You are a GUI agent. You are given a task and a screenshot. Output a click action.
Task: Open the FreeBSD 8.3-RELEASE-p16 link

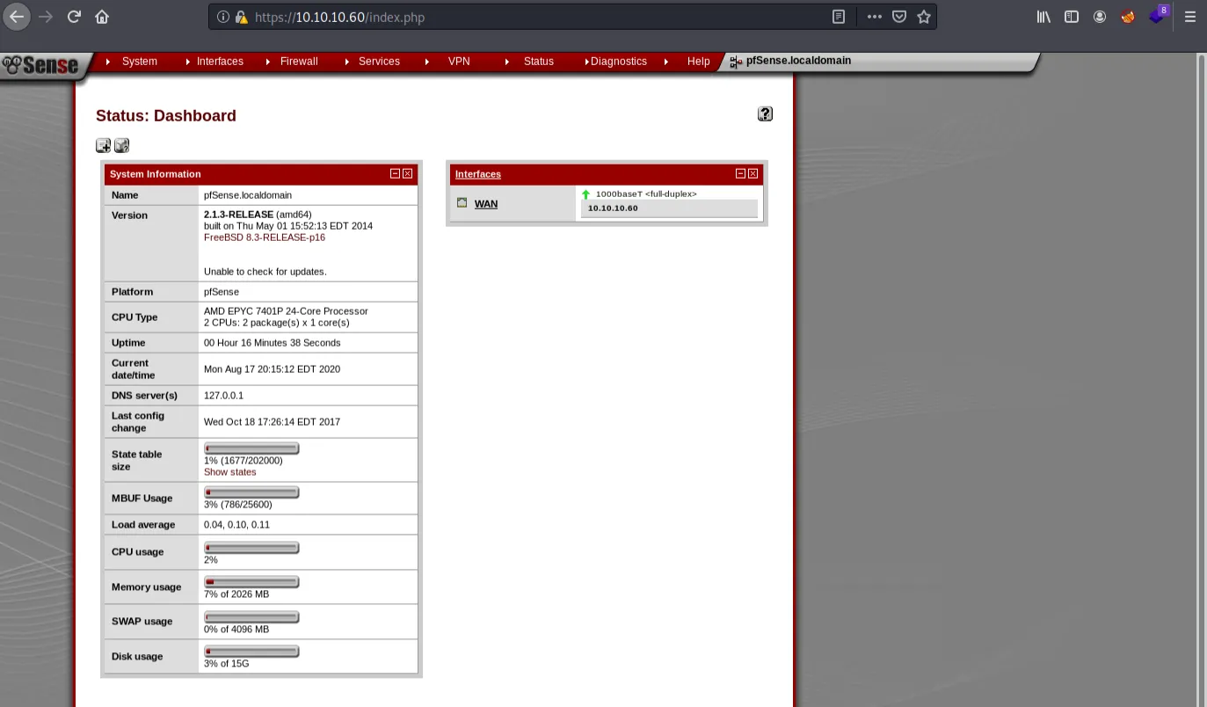265,237
